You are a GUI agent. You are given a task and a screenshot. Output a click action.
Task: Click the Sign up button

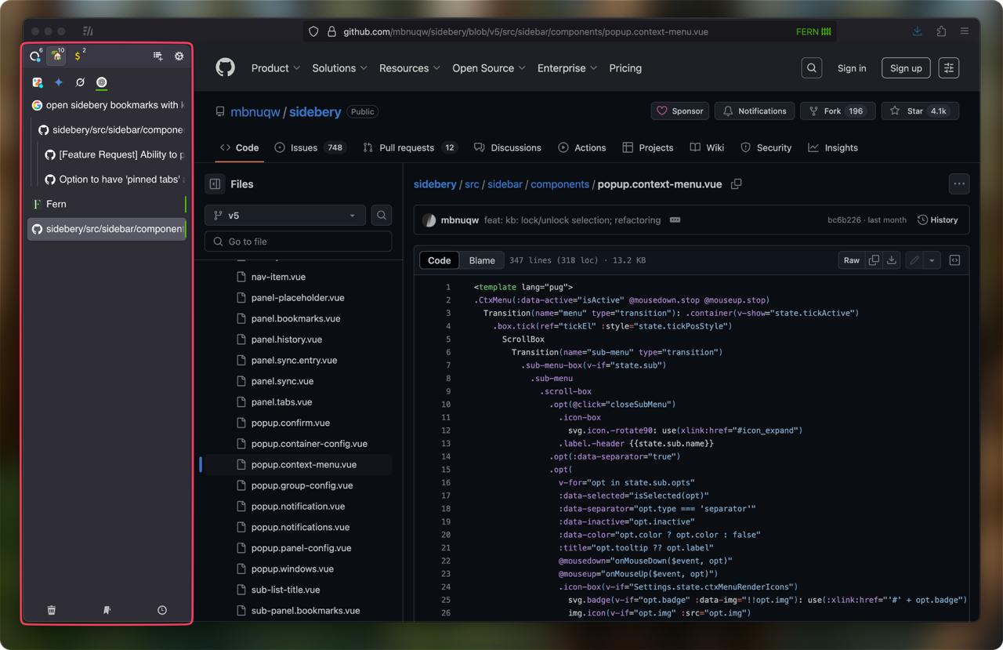pyautogui.click(x=906, y=68)
